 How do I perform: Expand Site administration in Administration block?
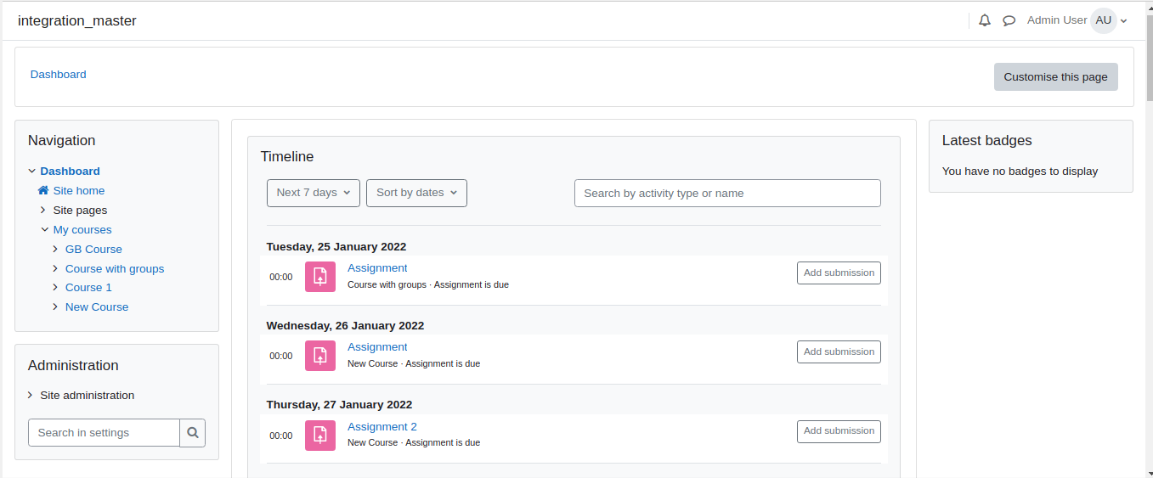(x=31, y=395)
